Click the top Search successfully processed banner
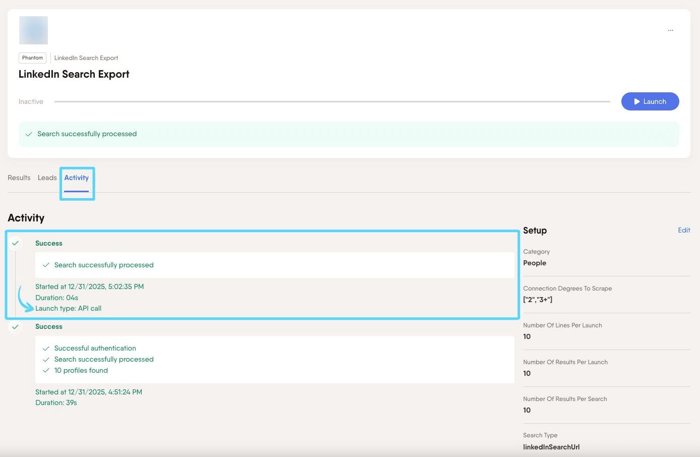Screen dimensions: 700x457 pos(348,134)
